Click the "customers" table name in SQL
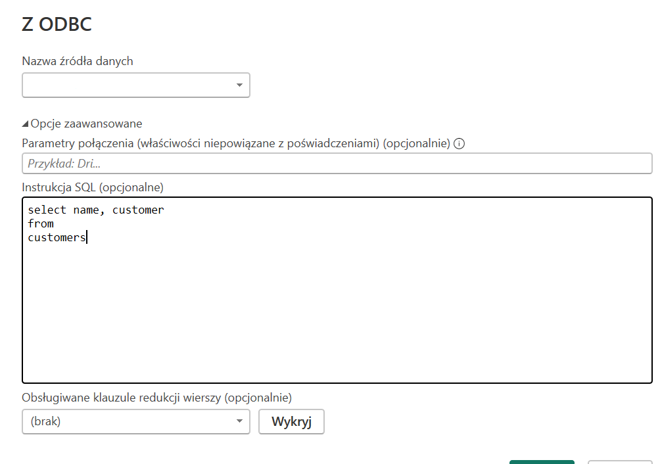Viewport: 660px width, 464px height. click(57, 238)
